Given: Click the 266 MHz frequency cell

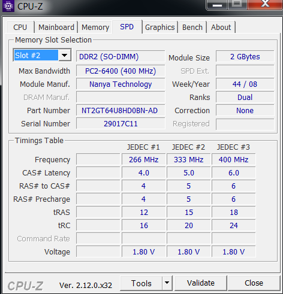Looking at the screenshot, I should 144,159.
